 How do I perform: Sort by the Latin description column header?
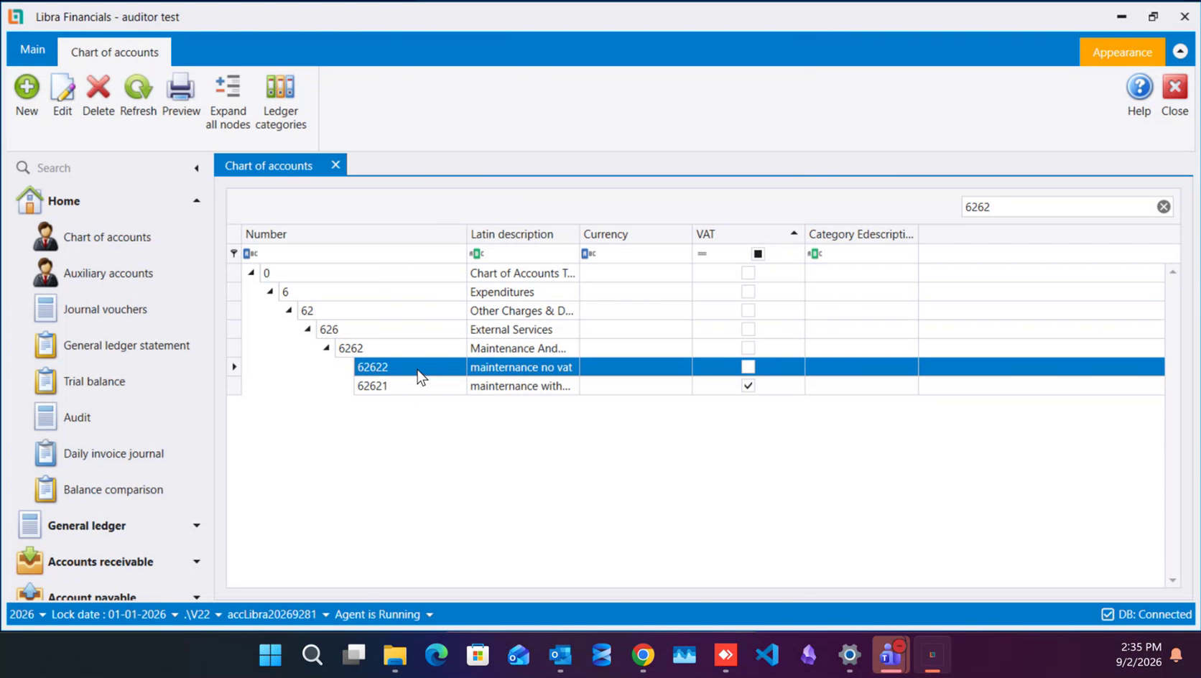pyautogui.click(x=523, y=234)
